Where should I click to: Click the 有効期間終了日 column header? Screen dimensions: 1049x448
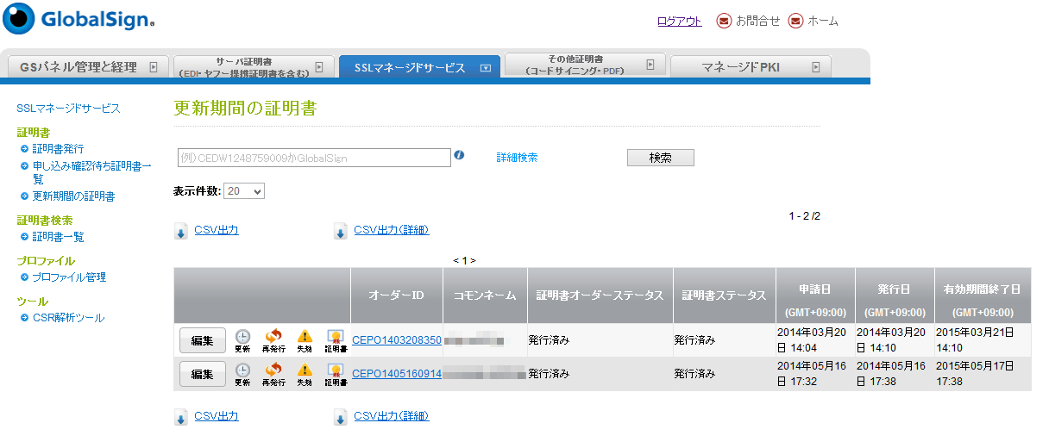(983, 296)
